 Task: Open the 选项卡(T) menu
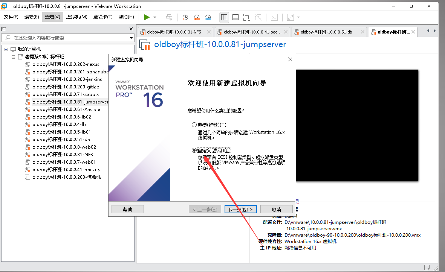[x=103, y=17]
